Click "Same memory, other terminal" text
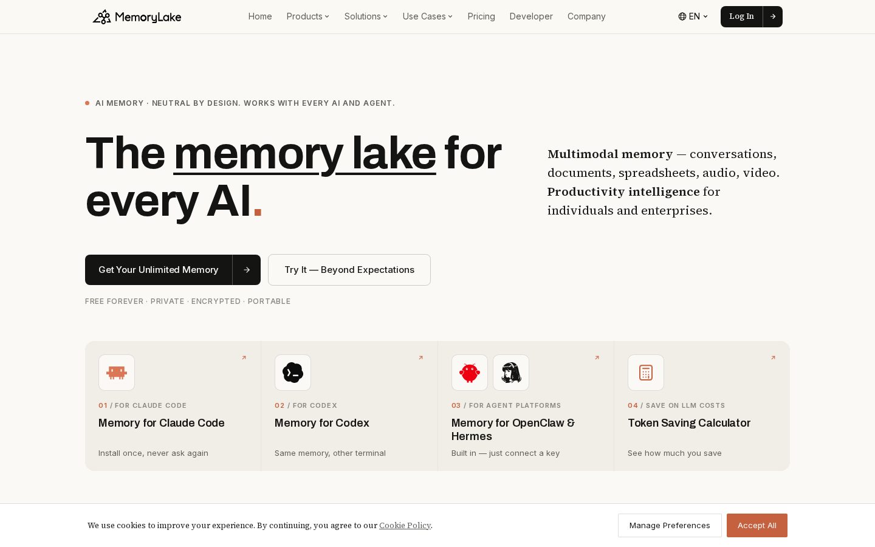875x547 pixels. tap(330, 453)
